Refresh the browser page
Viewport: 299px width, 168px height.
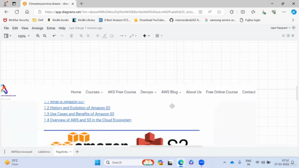[x=17, y=12]
